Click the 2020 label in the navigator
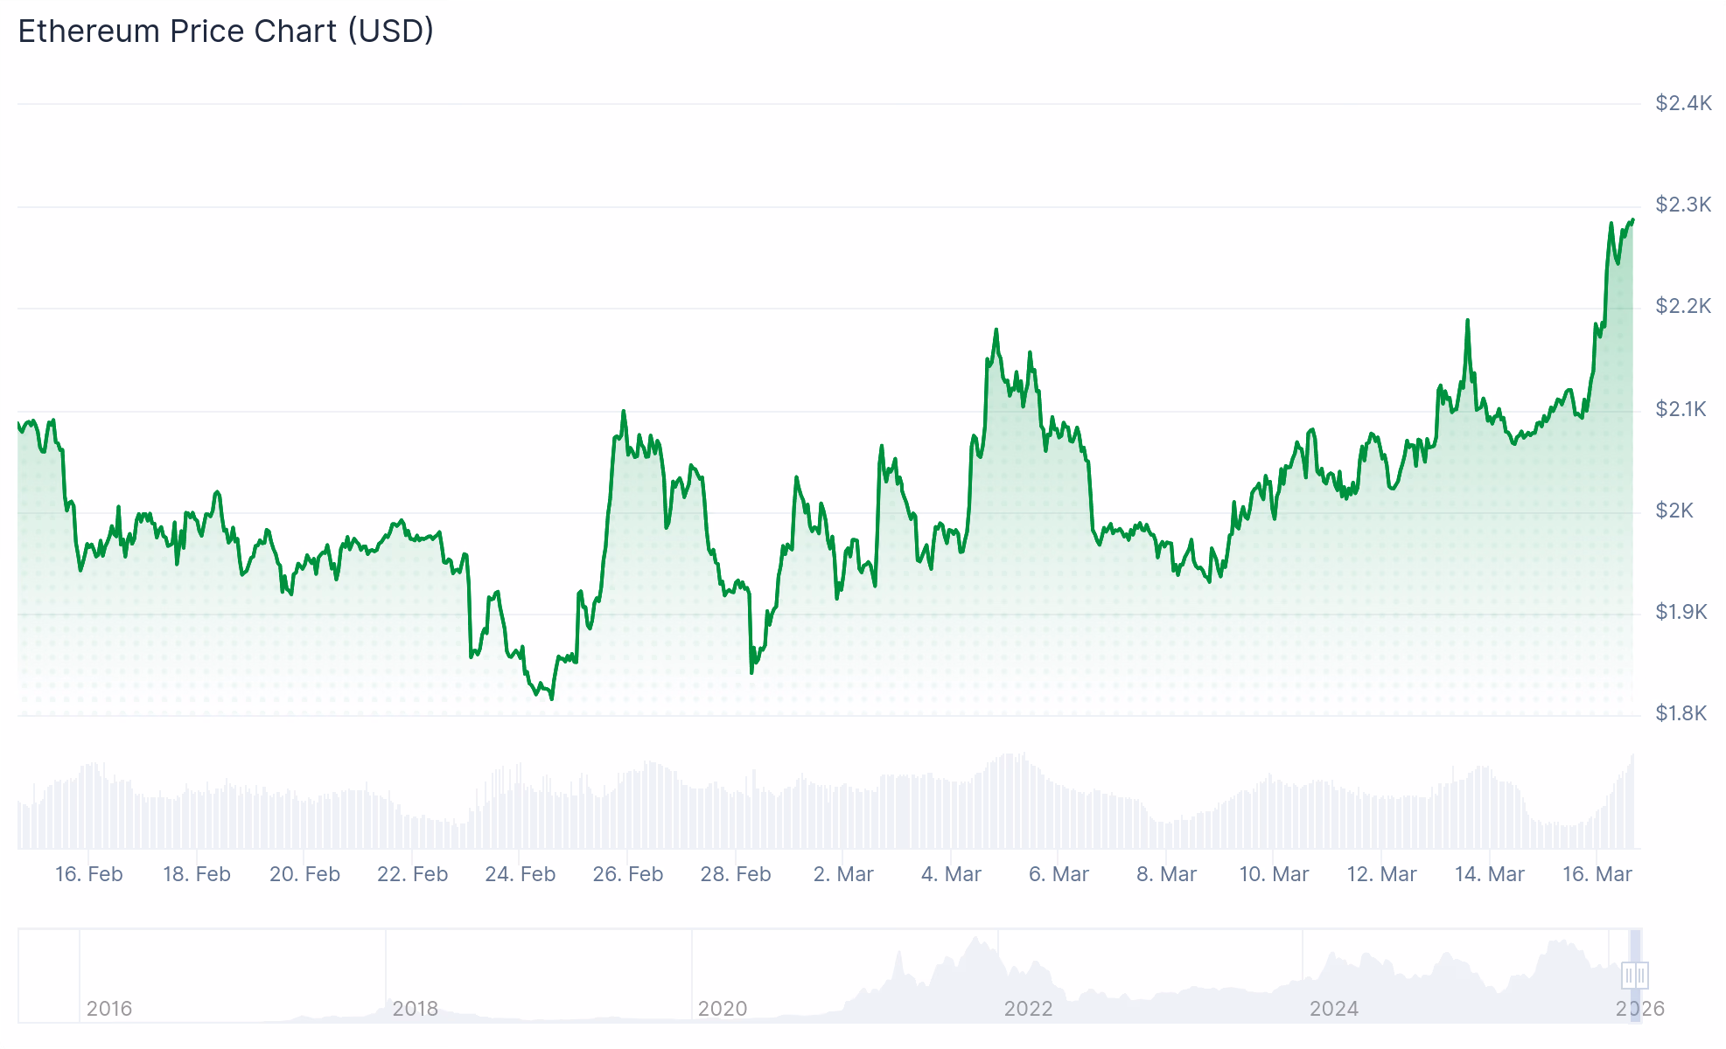The height and width of the screenshot is (1049, 1726). [x=722, y=1009]
